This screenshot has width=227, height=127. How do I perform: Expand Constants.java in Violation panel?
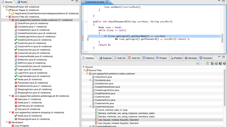click(x=90, y=80)
